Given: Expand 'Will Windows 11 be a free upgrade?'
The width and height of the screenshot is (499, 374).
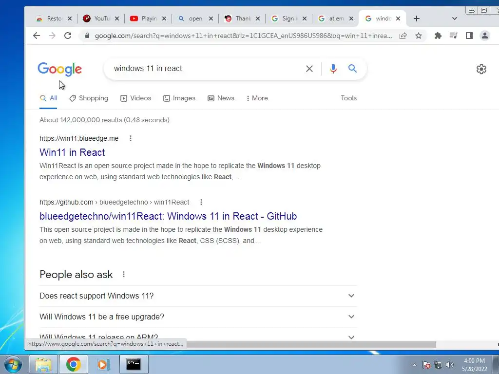Looking at the screenshot, I should (x=198, y=317).
